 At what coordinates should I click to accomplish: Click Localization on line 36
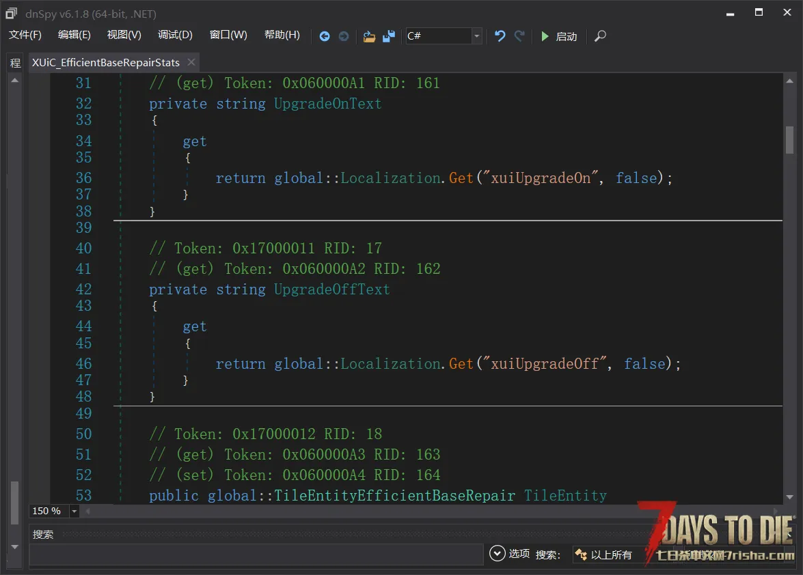click(391, 178)
